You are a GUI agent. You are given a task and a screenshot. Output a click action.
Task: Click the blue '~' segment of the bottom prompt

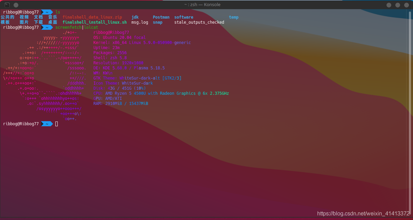click(x=47, y=124)
